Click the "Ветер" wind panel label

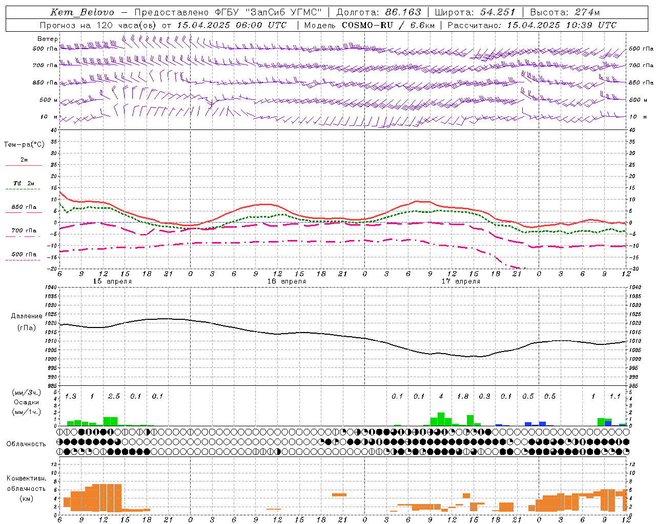[x=48, y=39]
